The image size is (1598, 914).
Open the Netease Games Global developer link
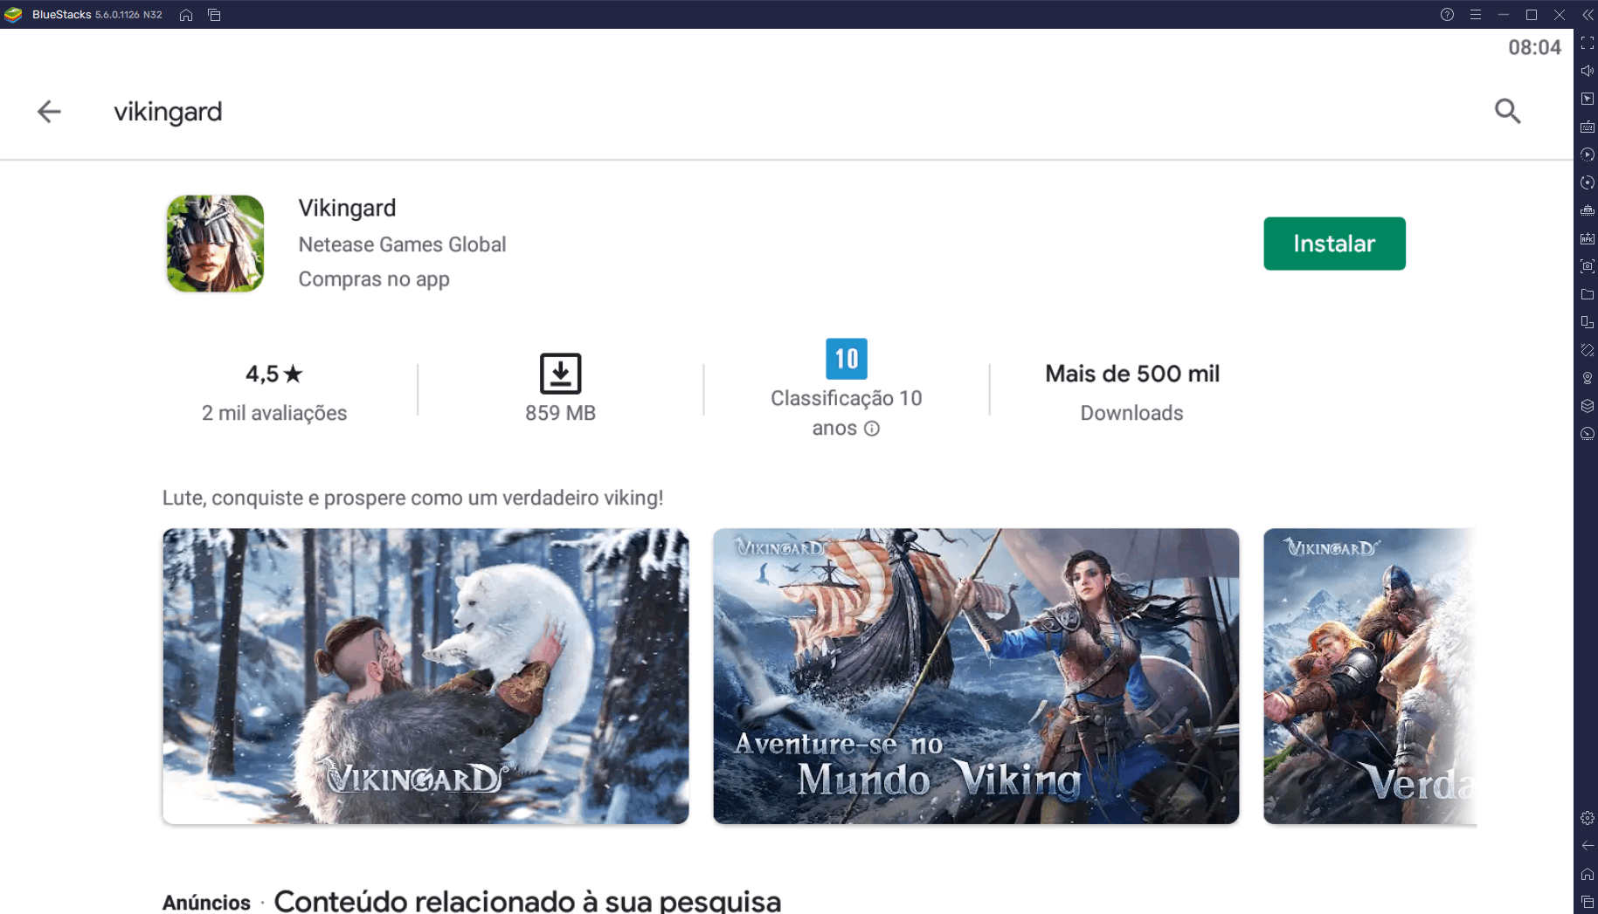402,244
